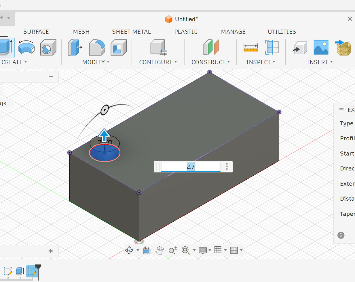Click the top corner sketch point
The image size is (355, 282).
210,72
